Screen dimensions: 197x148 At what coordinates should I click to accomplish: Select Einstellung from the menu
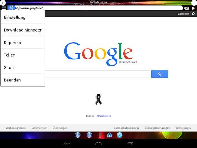click(23, 17)
